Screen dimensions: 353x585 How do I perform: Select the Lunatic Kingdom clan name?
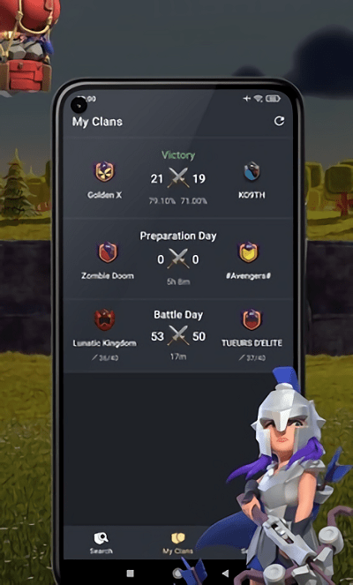(104, 343)
